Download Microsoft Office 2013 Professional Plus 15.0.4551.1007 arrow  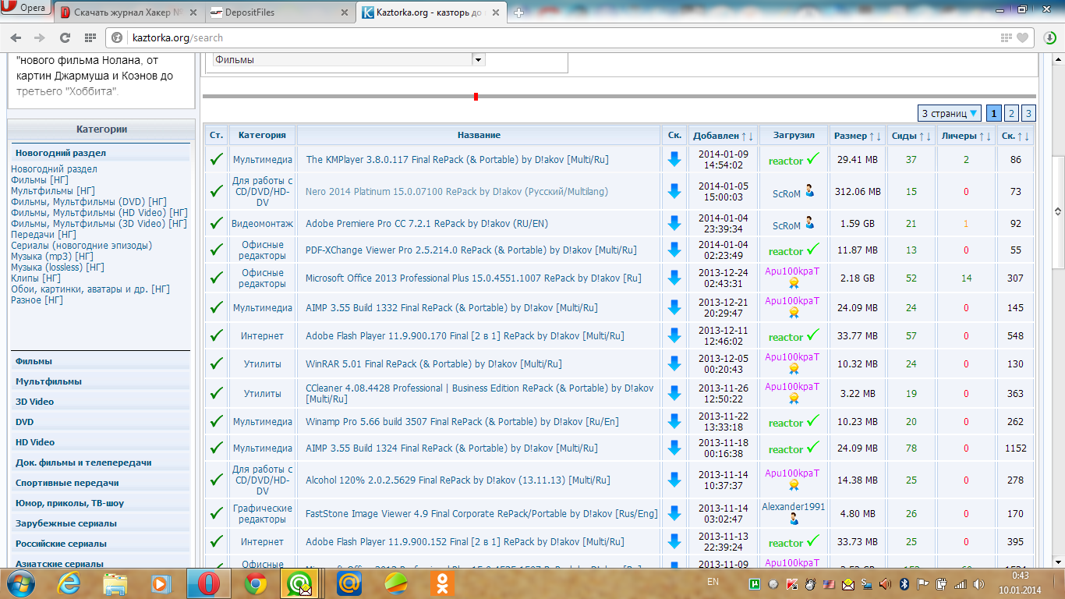coord(674,278)
